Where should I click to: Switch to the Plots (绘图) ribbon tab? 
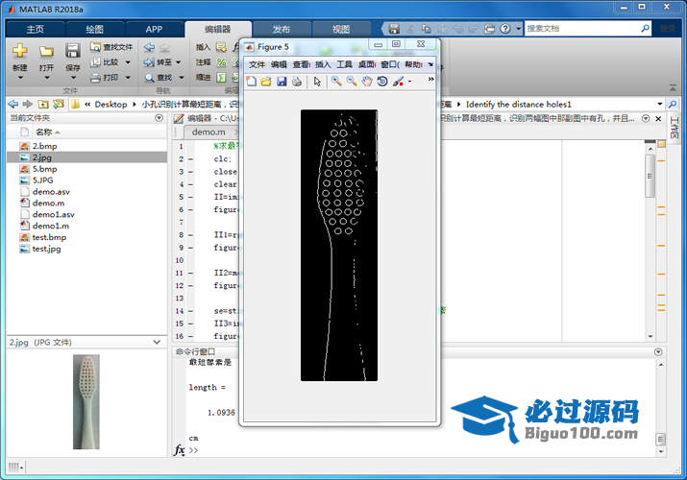pyautogui.click(x=94, y=29)
